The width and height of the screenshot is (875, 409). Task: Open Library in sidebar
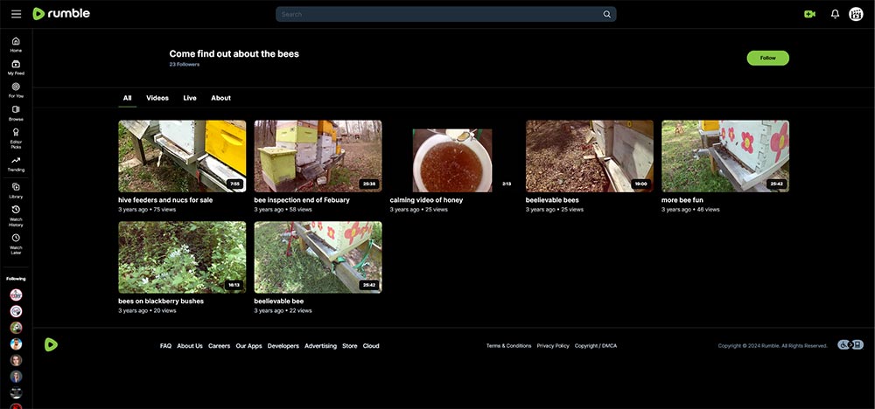[x=16, y=191]
